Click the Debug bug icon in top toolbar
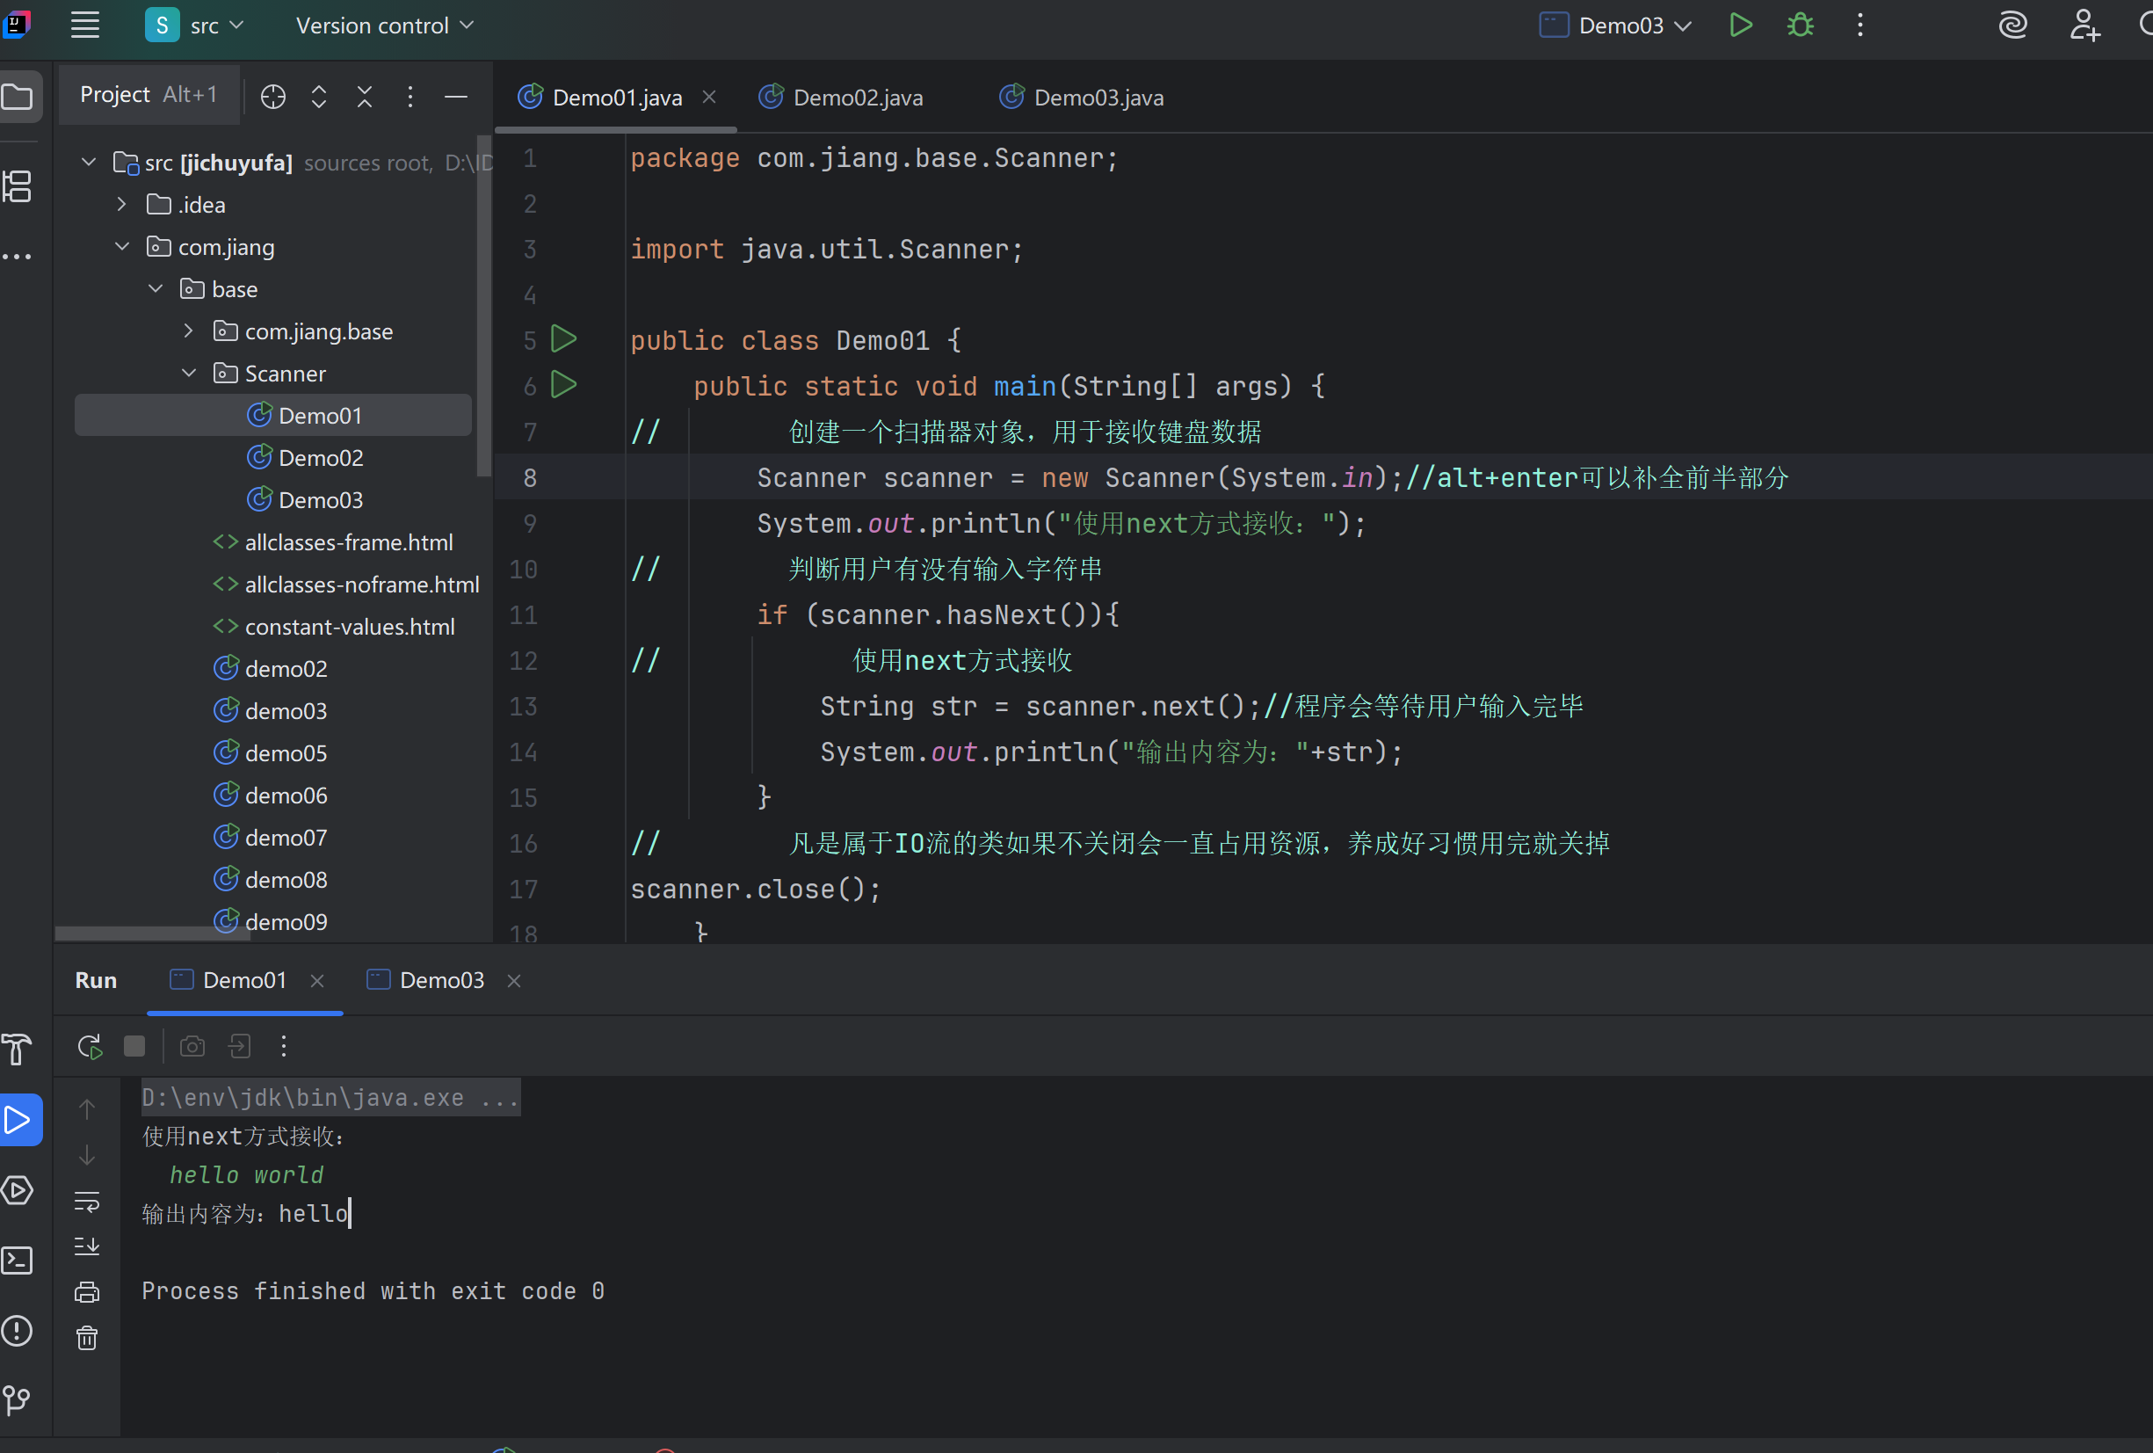2153x1453 pixels. tap(1799, 25)
